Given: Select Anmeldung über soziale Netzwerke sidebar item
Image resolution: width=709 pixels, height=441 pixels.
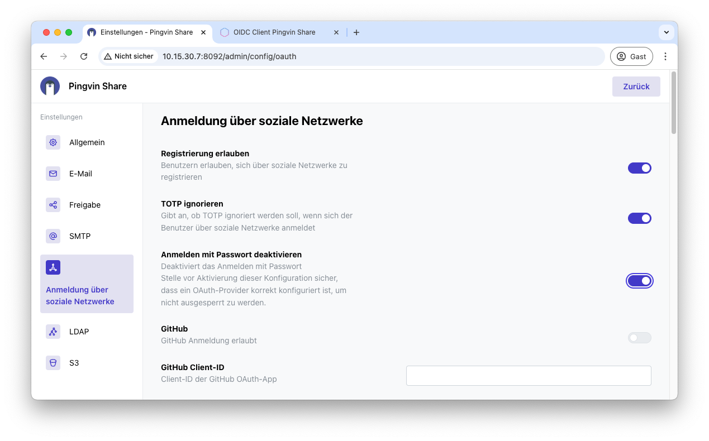Looking at the screenshot, I should (87, 284).
